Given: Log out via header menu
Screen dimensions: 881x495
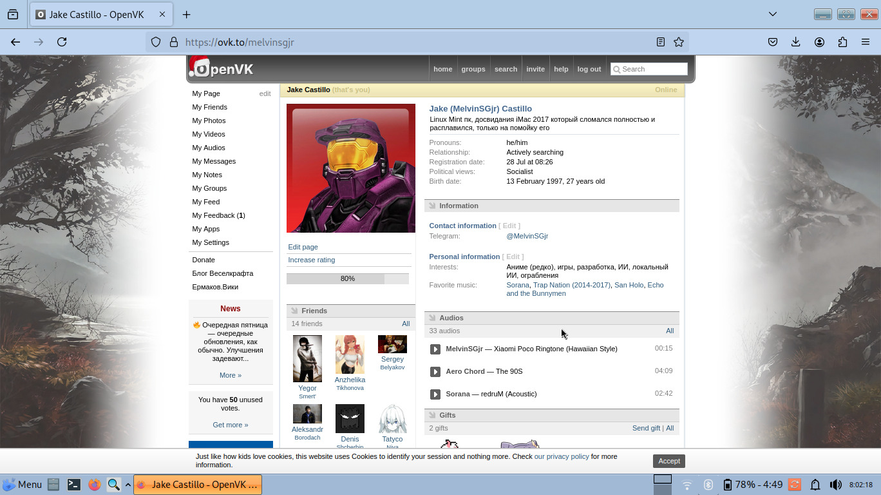Looking at the screenshot, I should [x=589, y=69].
